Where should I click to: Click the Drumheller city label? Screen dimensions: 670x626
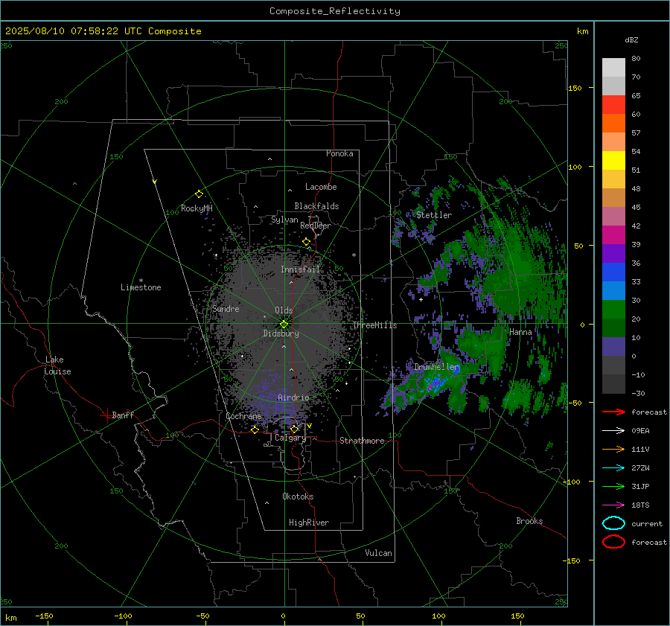click(436, 367)
